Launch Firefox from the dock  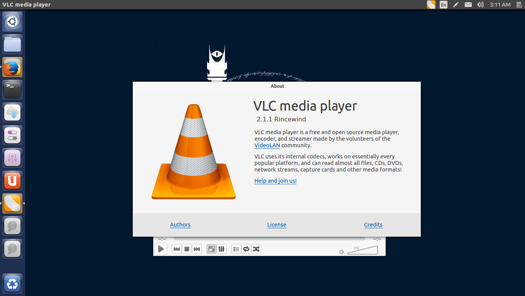[12, 67]
